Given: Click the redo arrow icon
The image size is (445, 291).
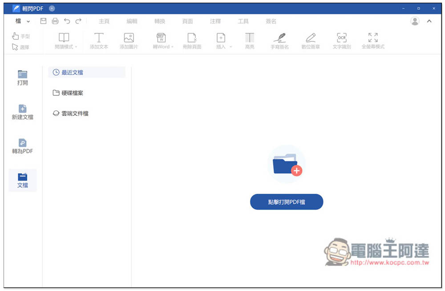Looking at the screenshot, I should coord(78,21).
